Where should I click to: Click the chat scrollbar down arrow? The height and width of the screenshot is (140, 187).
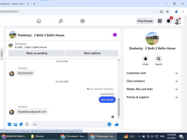[119, 117]
